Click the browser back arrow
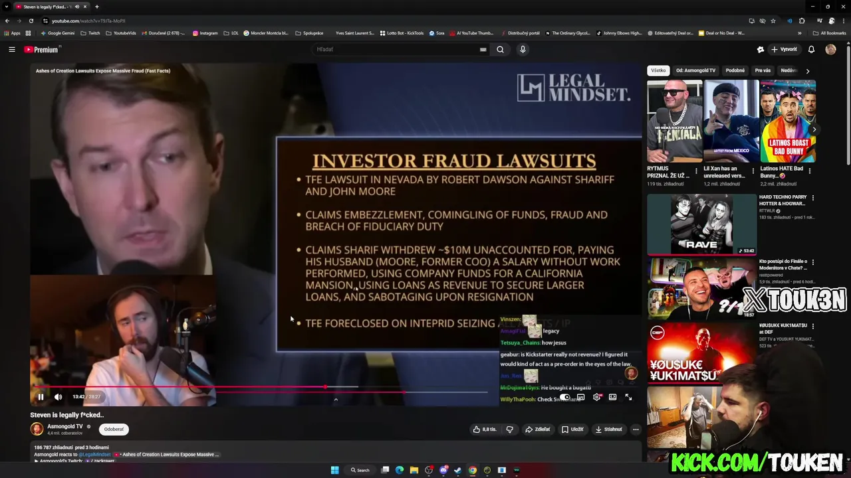This screenshot has width=851, height=478. (7, 21)
